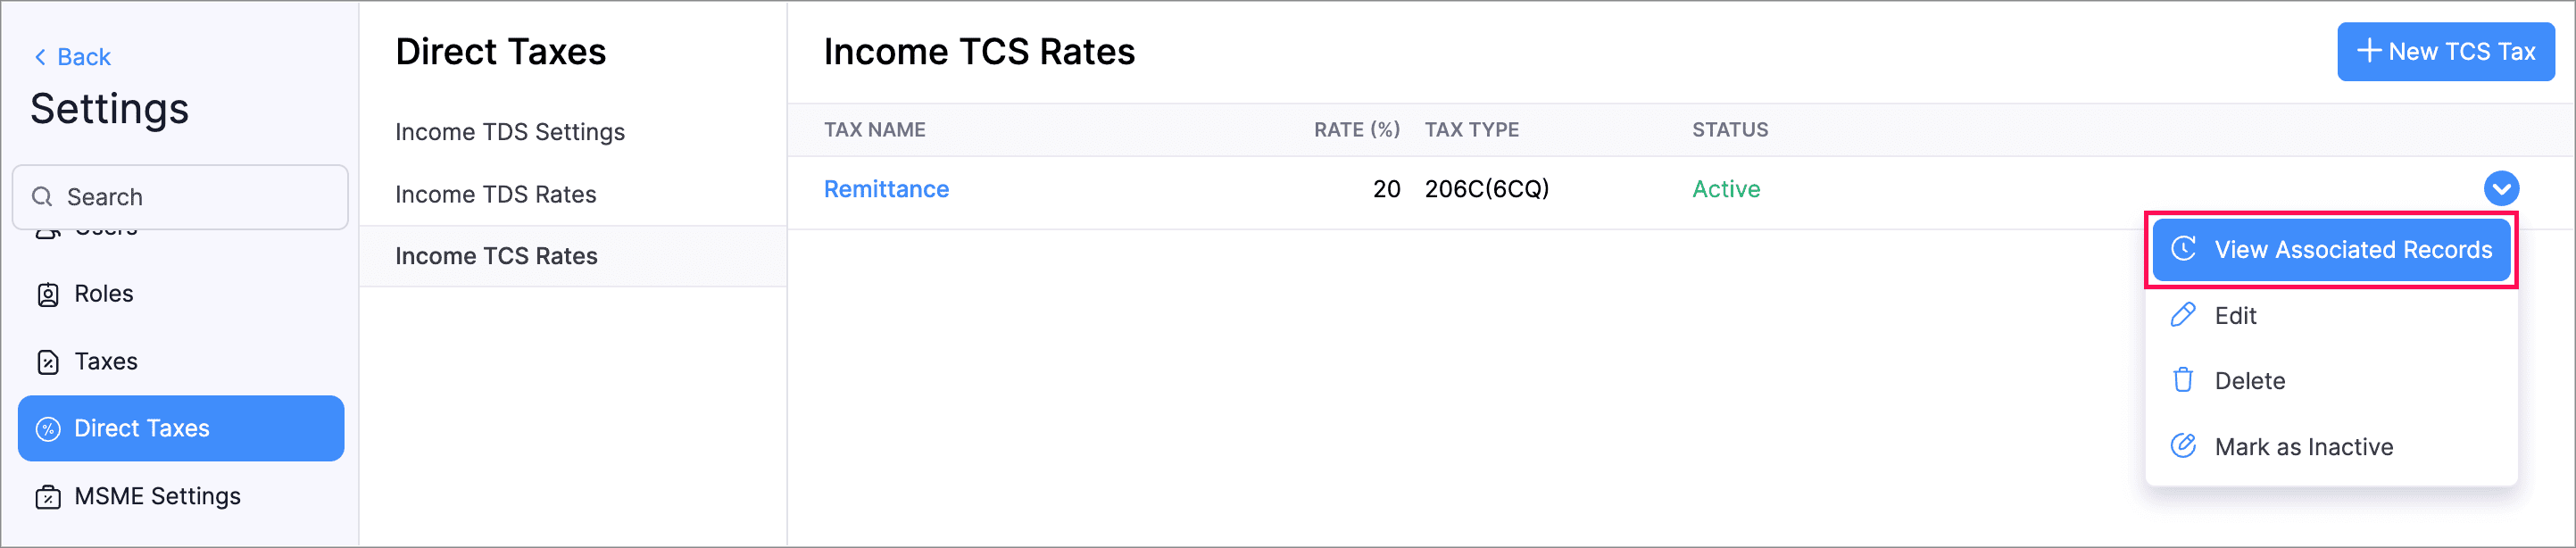The width and height of the screenshot is (2576, 548).
Task: Click the trash Delete icon
Action: click(x=2183, y=381)
